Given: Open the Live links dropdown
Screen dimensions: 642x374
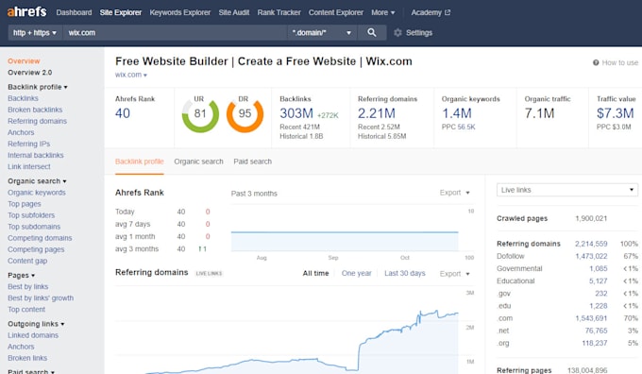Looking at the screenshot, I should coord(567,190).
